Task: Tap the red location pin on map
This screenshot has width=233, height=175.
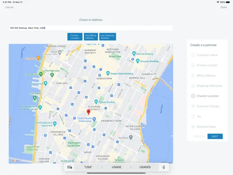Action: coord(89,112)
